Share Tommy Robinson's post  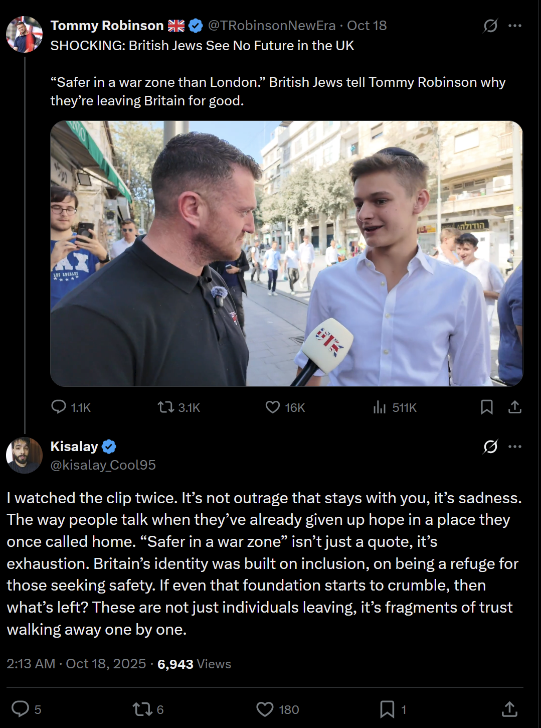(515, 407)
